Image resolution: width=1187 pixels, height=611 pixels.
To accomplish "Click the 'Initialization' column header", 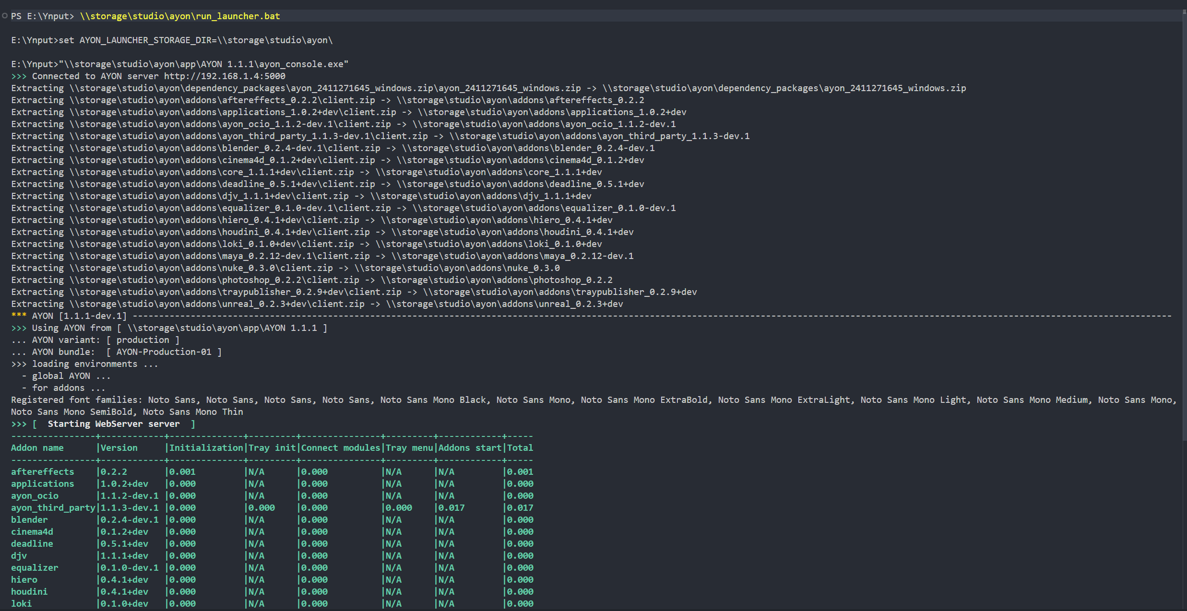I will (x=206, y=447).
